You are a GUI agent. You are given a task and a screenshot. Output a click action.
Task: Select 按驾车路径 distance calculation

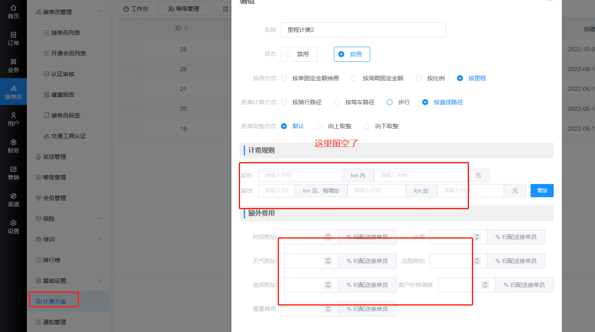pos(354,102)
